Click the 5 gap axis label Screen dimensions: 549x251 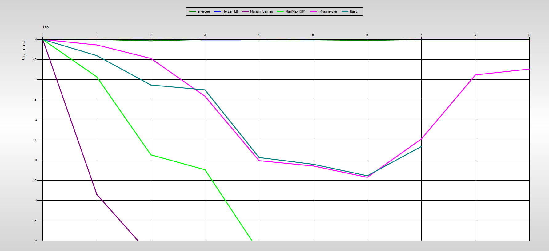tap(36, 241)
